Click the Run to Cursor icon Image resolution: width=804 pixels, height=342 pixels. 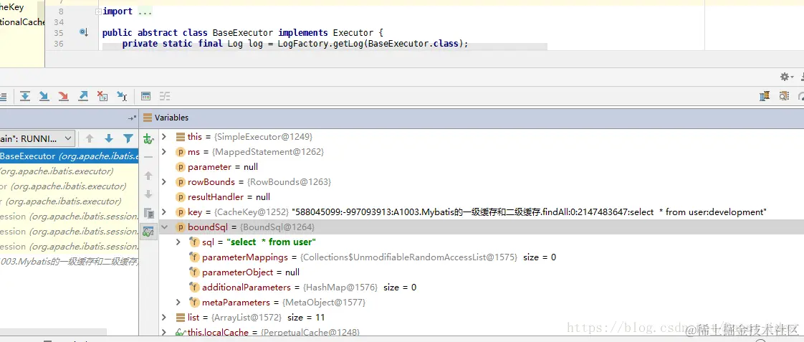point(122,96)
